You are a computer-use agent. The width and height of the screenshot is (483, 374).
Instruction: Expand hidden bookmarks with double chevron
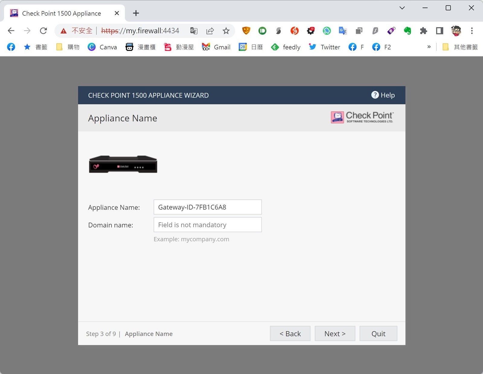pos(429,47)
